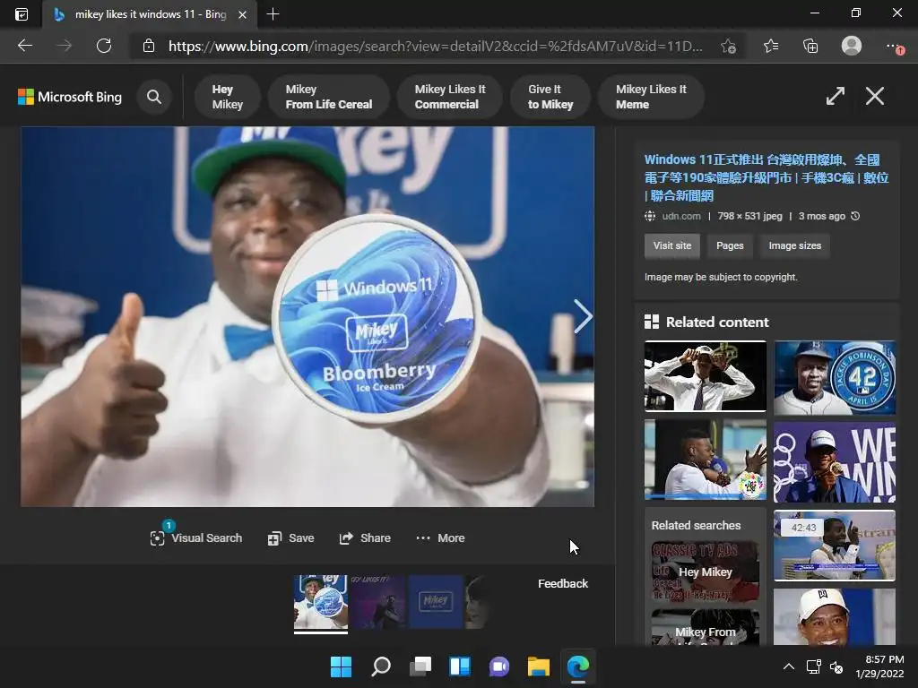
Task: Open the More options menu
Action: (x=440, y=537)
